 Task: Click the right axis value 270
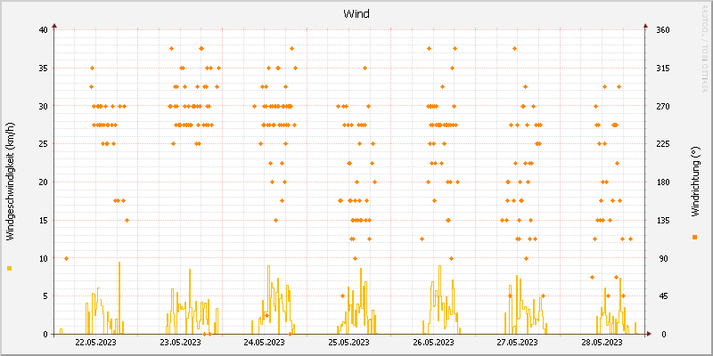[x=663, y=106]
